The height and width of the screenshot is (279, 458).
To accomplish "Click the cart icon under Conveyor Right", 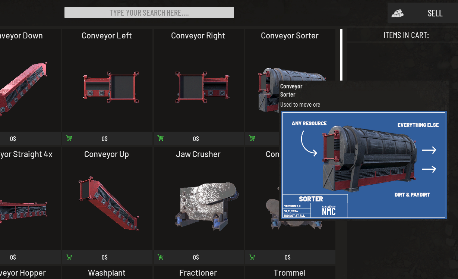I will tap(160, 138).
